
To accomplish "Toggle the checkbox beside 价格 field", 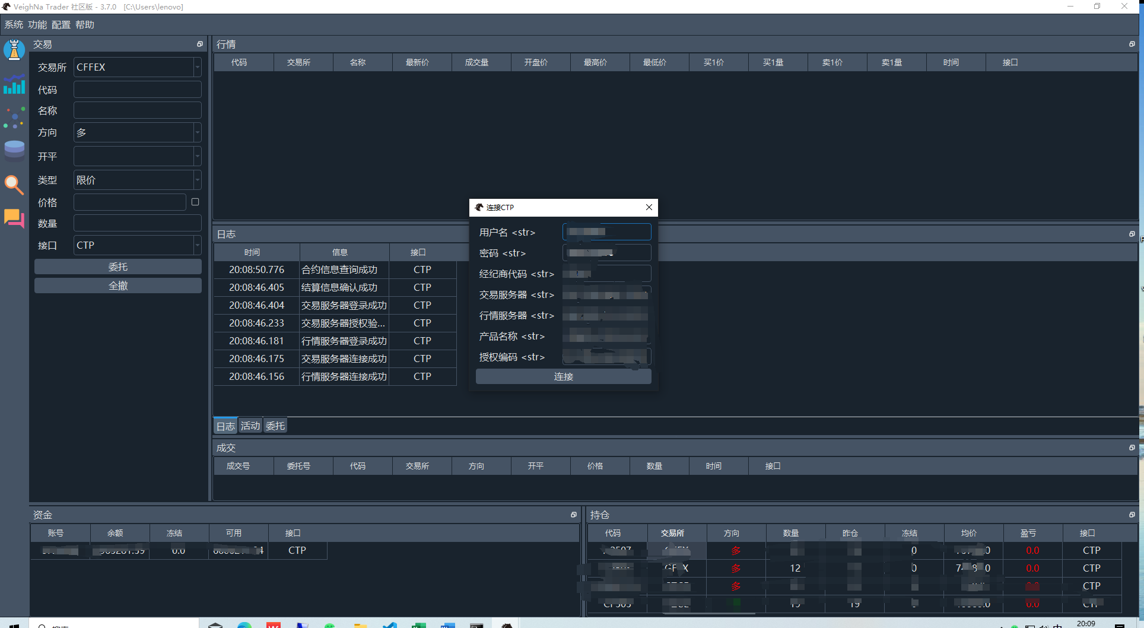I will tap(195, 202).
